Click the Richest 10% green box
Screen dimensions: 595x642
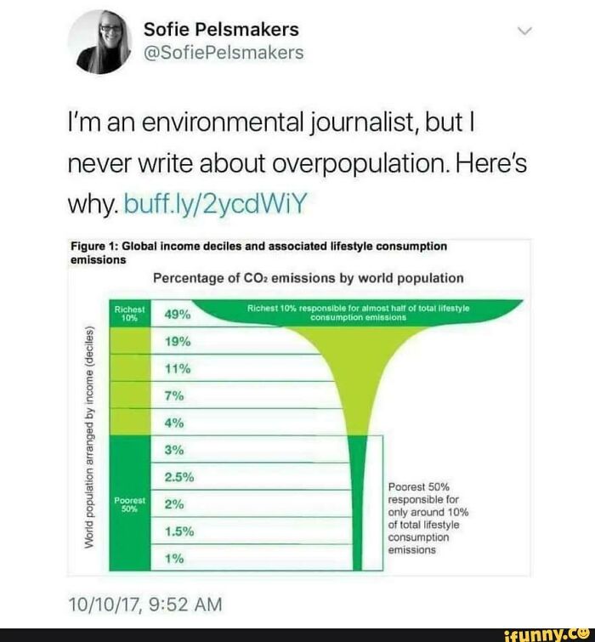click(x=130, y=314)
